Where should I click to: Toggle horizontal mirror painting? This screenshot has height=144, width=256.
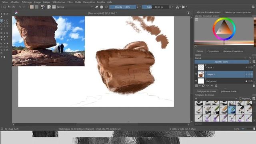177,7
